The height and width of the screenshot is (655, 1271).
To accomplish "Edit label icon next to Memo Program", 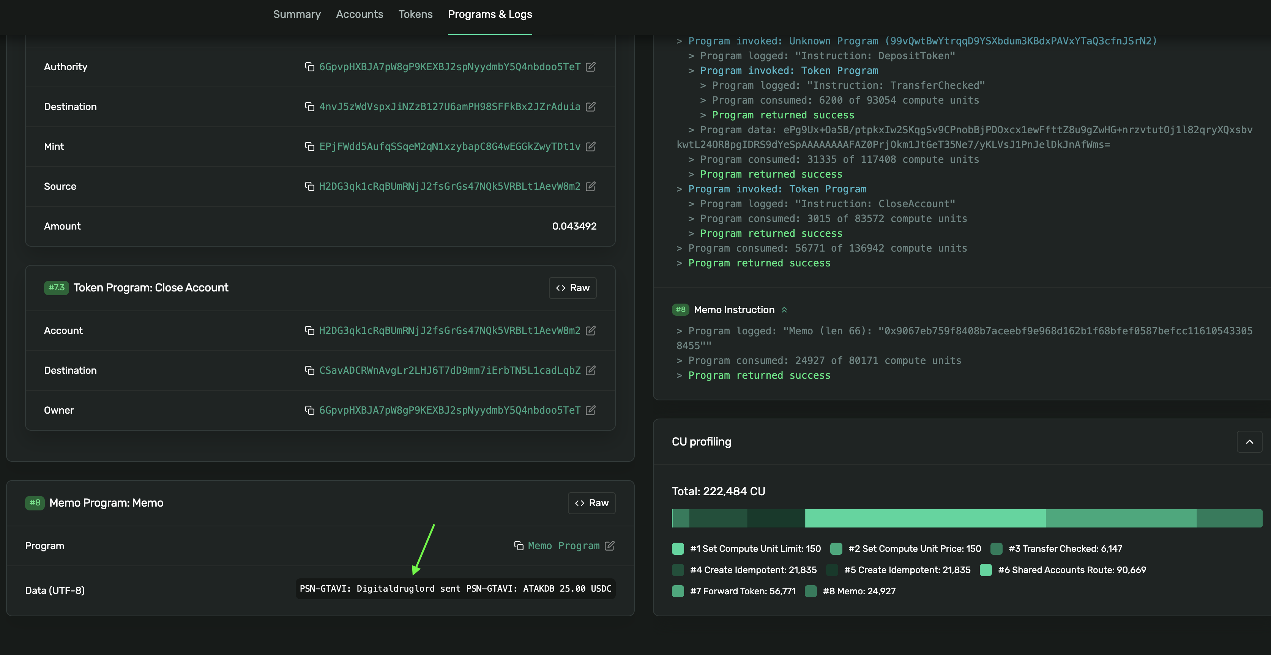I will tap(610, 545).
